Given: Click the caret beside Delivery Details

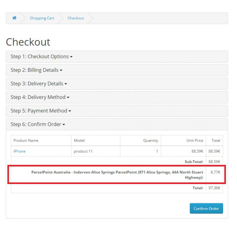Looking at the screenshot, I should [x=66, y=84].
